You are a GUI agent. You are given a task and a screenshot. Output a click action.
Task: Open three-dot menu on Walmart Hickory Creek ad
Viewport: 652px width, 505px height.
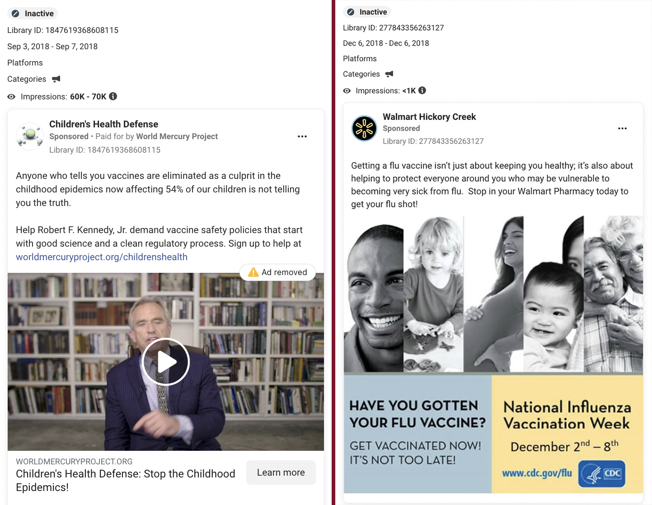[x=622, y=128]
